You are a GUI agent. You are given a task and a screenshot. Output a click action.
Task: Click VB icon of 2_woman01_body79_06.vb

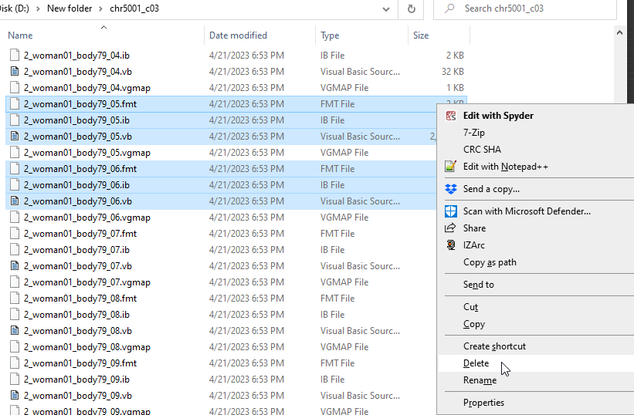click(x=15, y=201)
